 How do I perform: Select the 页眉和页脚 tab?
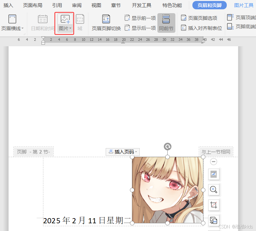(x=209, y=5)
